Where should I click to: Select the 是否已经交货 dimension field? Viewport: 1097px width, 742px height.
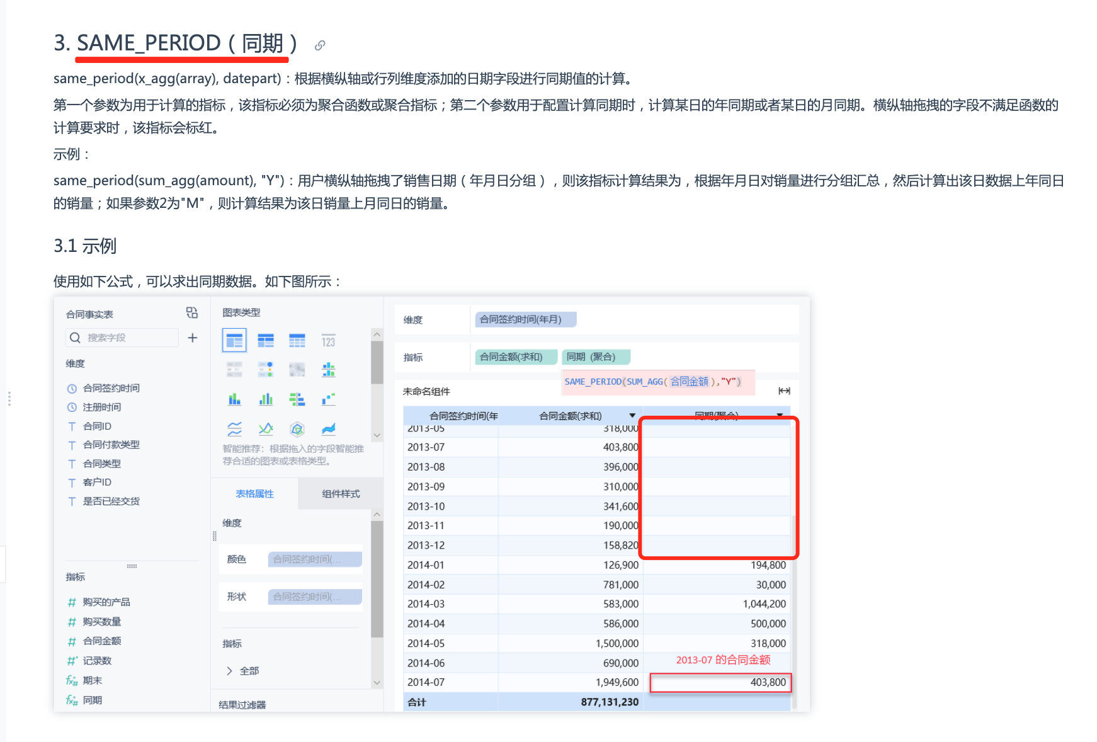pos(111,501)
